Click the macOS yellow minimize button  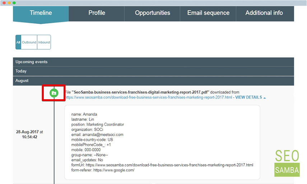click(x=9, y=3)
